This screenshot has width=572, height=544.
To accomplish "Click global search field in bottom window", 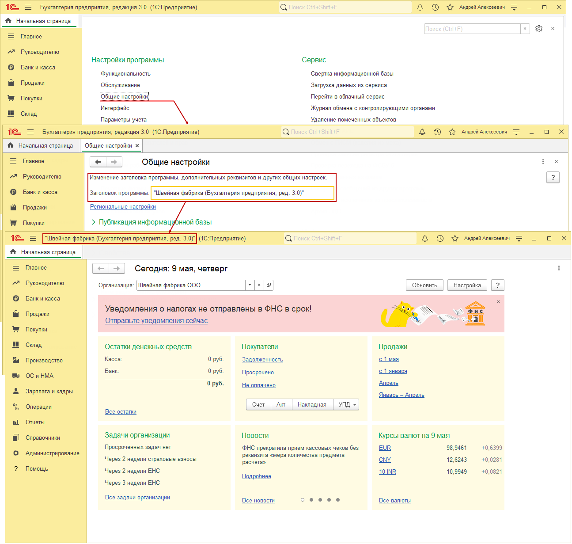I will 350,238.
